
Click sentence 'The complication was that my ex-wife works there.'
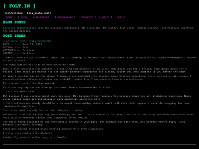tap(39, 65)
